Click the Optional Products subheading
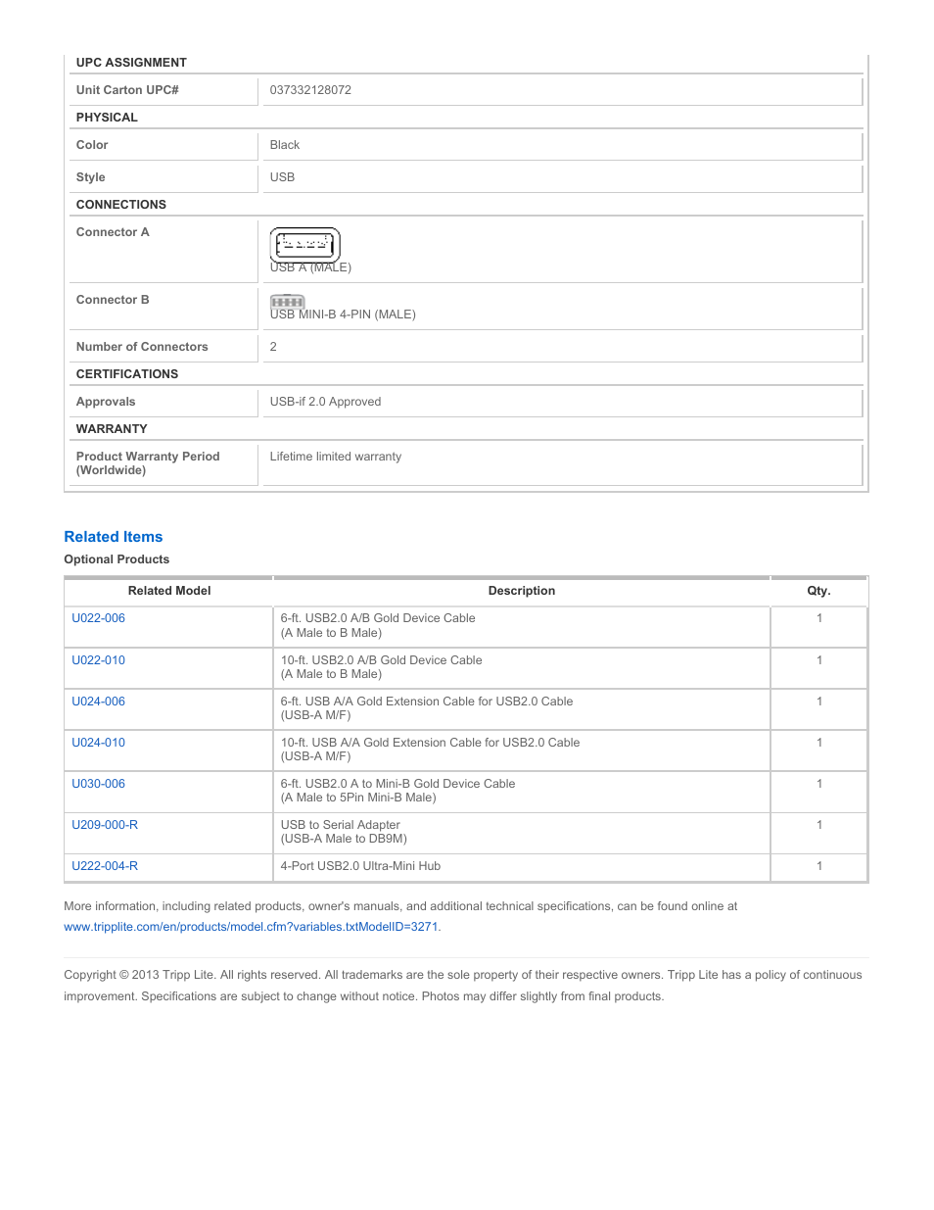Screen dimensions: 934x1210 [117, 559]
